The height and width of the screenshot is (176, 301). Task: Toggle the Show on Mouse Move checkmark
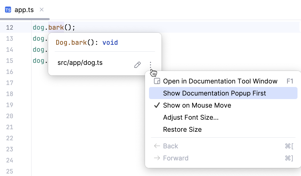157,105
